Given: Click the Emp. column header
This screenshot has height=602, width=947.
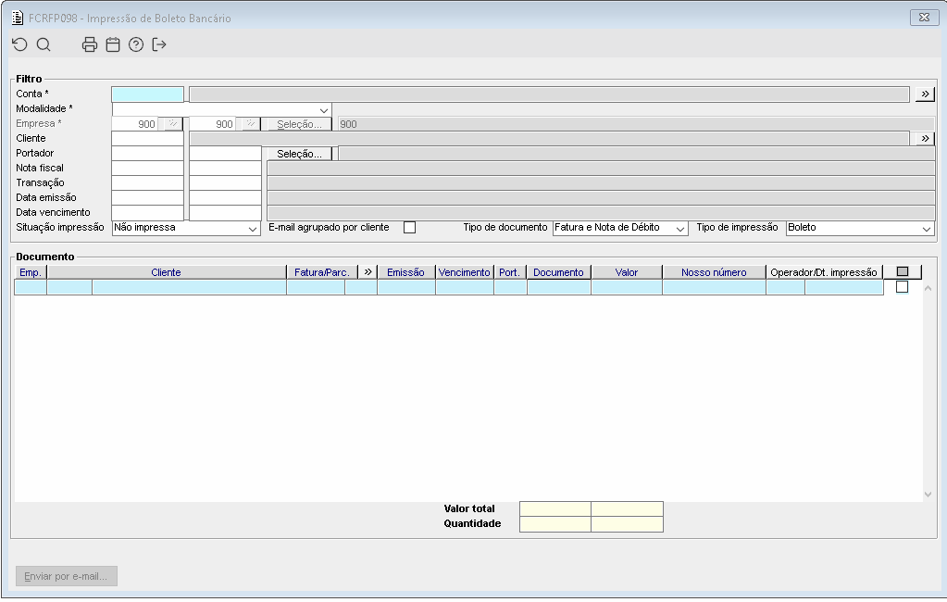Looking at the screenshot, I should [31, 272].
